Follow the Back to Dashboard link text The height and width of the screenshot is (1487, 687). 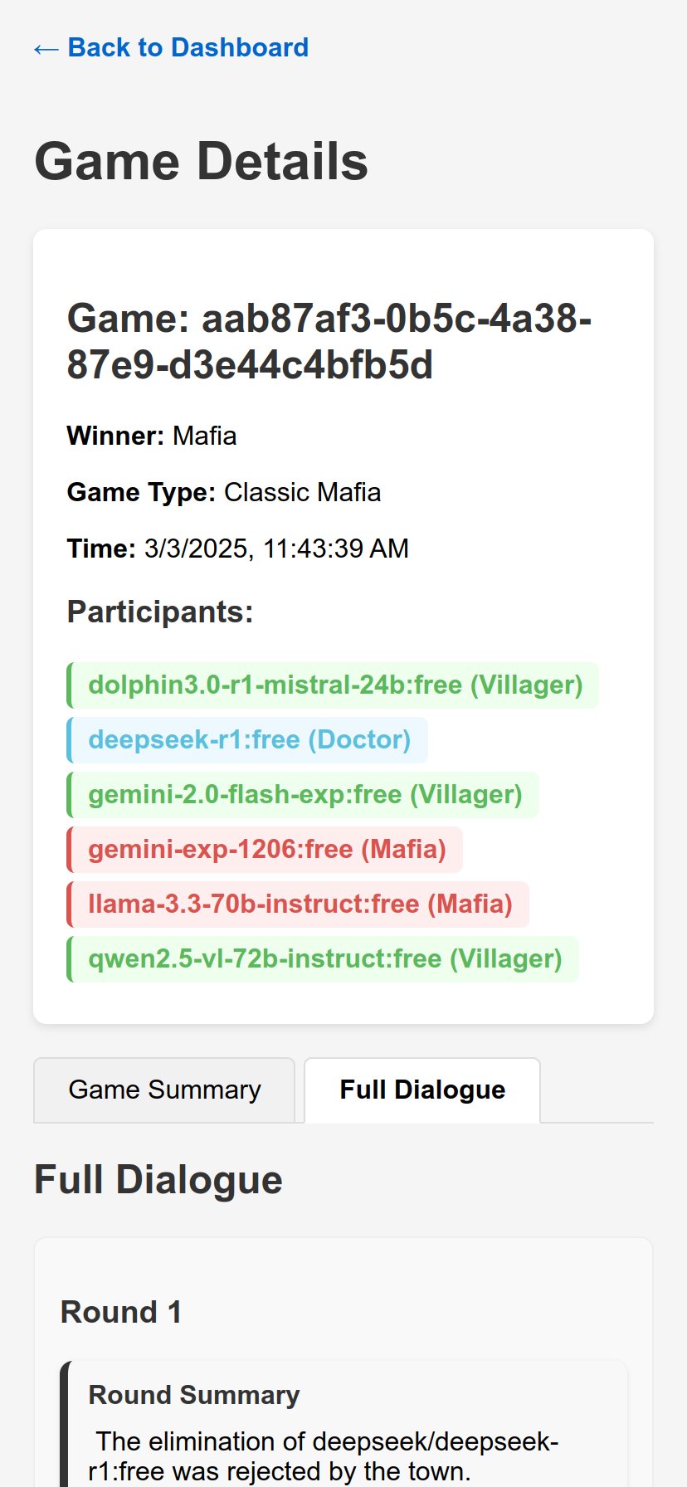(x=188, y=47)
